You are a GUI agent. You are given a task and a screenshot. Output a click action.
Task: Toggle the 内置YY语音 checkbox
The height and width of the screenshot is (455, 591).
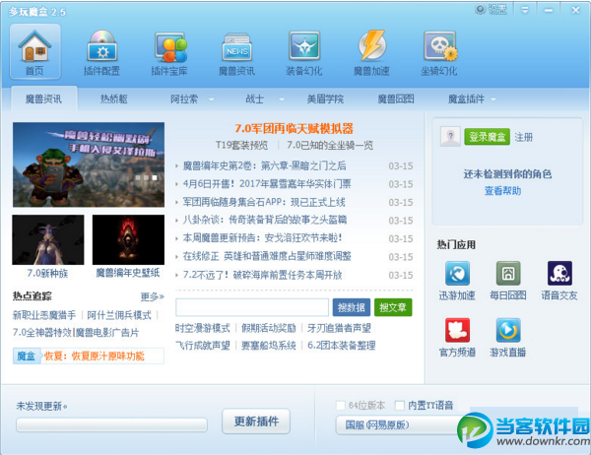coord(399,405)
